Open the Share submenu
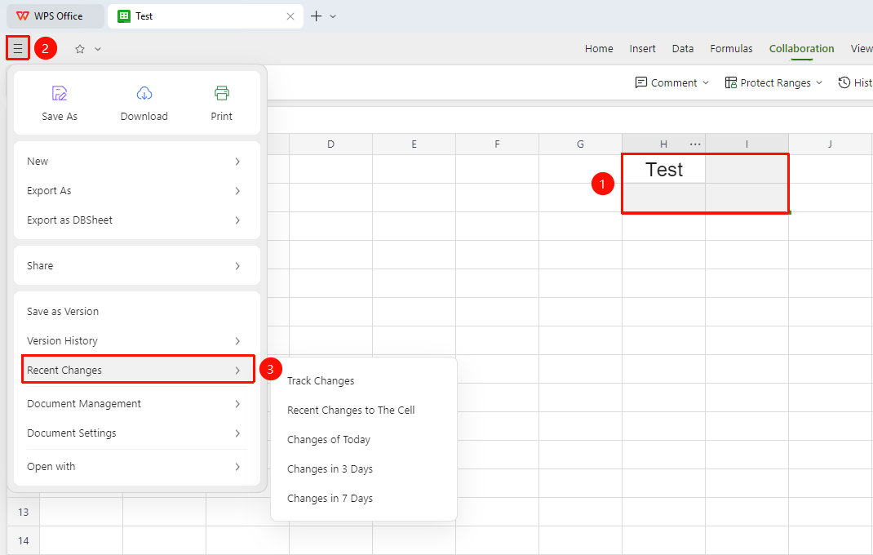The width and height of the screenshot is (873, 555). tap(137, 266)
